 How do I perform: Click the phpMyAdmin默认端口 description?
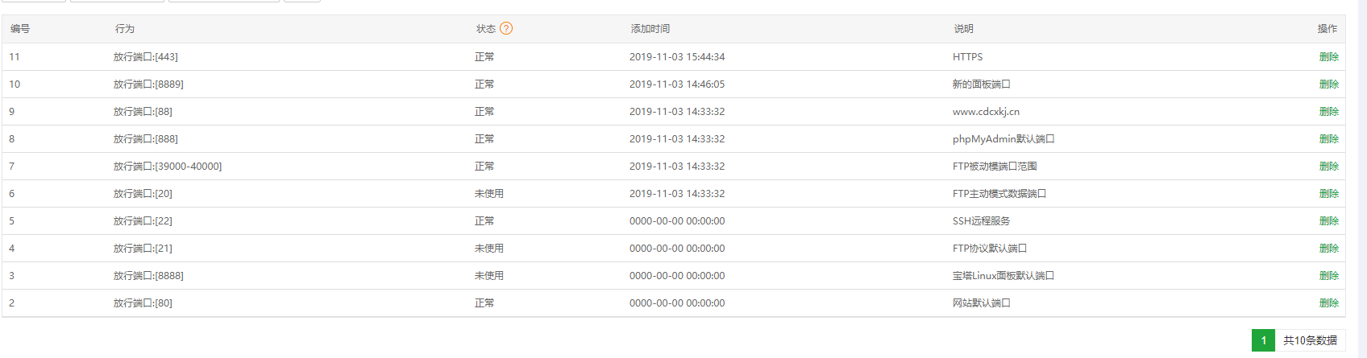[1003, 139]
